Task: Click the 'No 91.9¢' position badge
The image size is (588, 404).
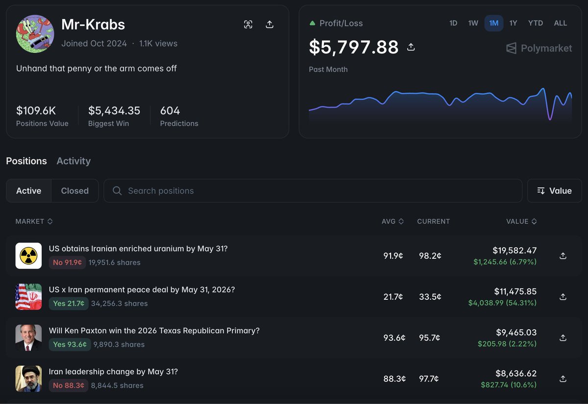Action: (67, 263)
